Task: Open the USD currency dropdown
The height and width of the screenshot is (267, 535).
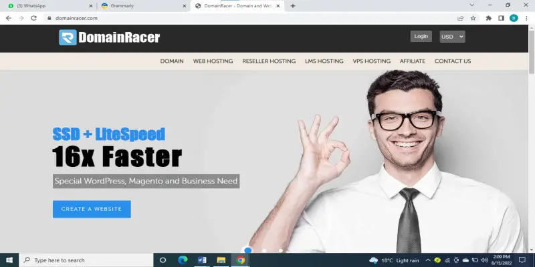Action: point(452,37)
